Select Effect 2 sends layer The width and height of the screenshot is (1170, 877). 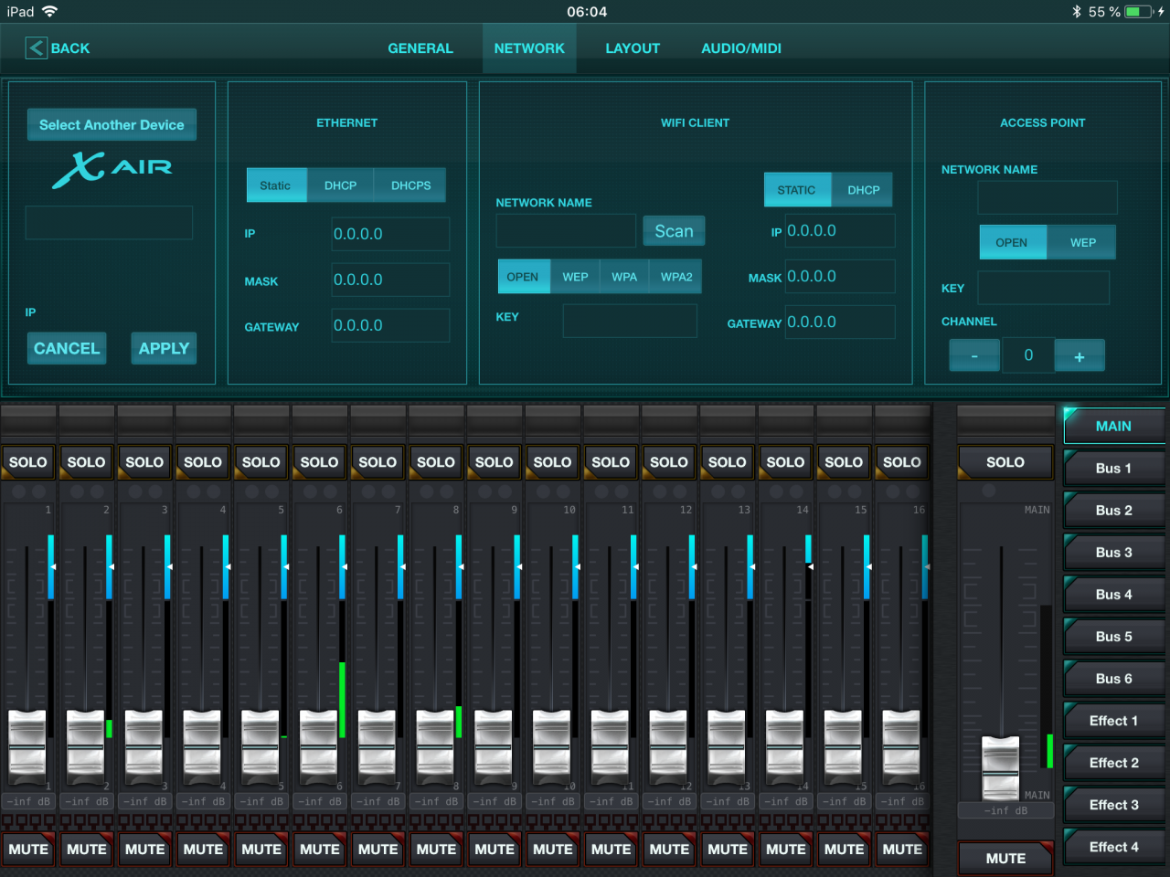(1114, 763)
